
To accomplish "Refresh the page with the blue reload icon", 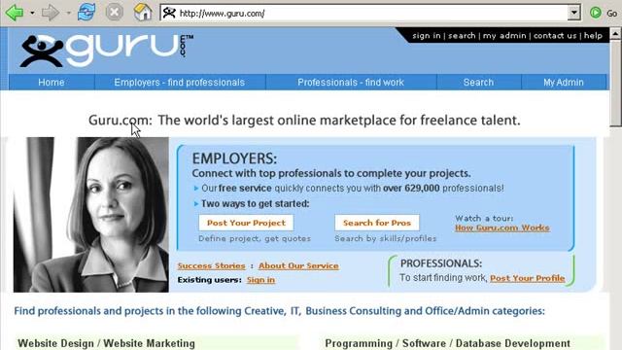I will pyautogui.click(x=86, y=13).
